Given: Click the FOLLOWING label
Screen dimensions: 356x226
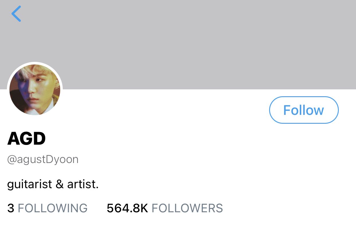Looking at the screenshot, I should (52, 208).
